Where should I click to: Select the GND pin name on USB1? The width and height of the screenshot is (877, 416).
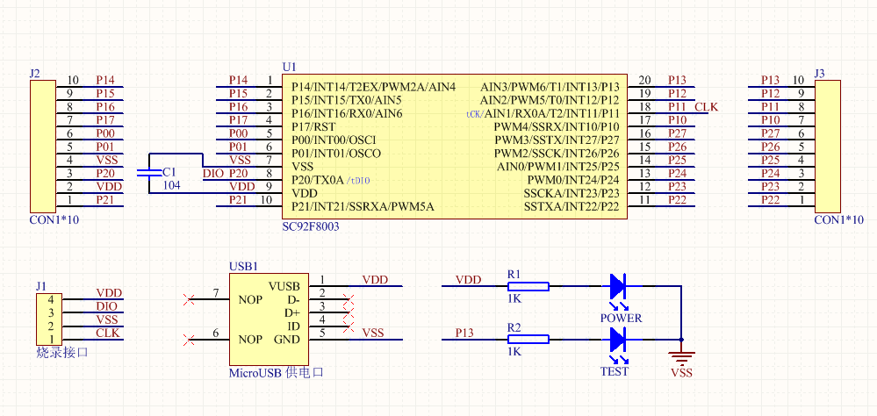pyautogui.click(x=286, y=340)
